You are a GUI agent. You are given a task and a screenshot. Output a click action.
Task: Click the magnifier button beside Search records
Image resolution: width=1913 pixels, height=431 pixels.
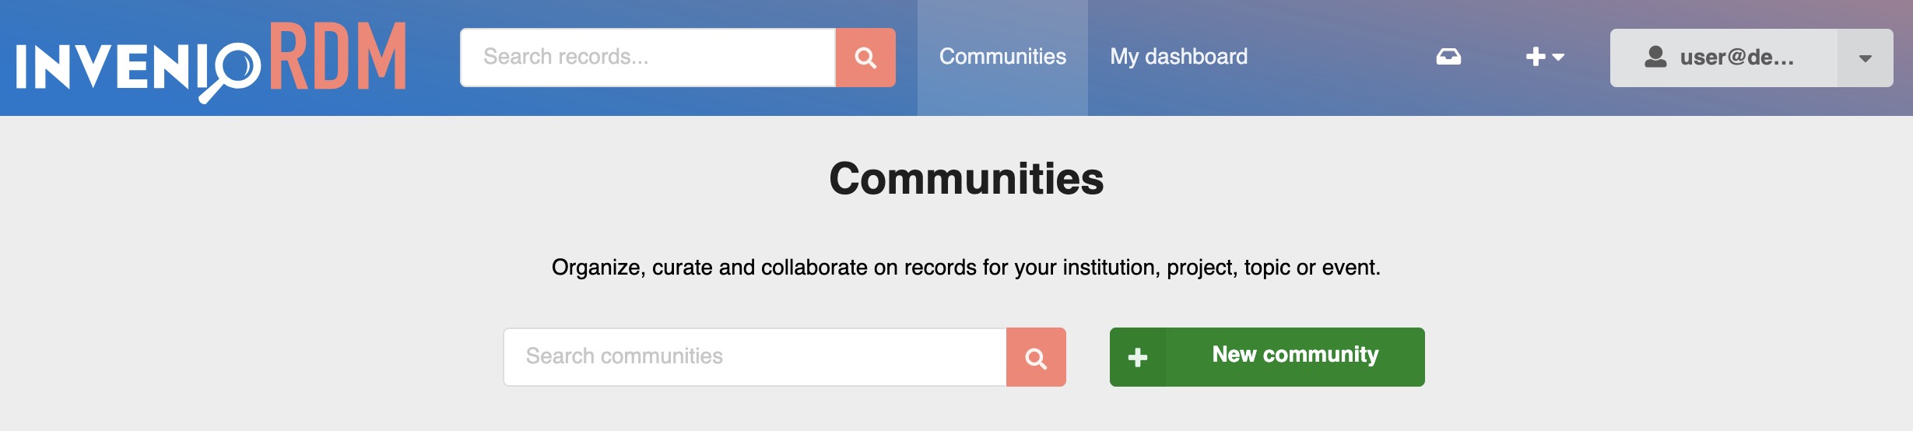tap(865, 58)
